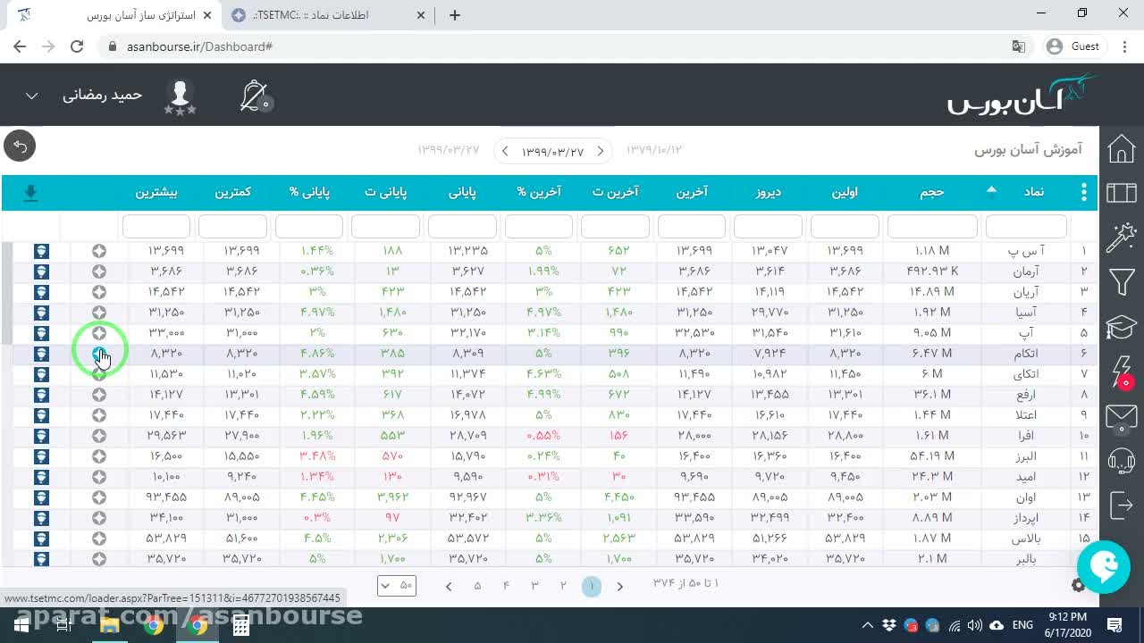Viewport: 1144px width, 643px height.
Task: Open TSETMC info icon for row افرا
Action: point(41,436)
